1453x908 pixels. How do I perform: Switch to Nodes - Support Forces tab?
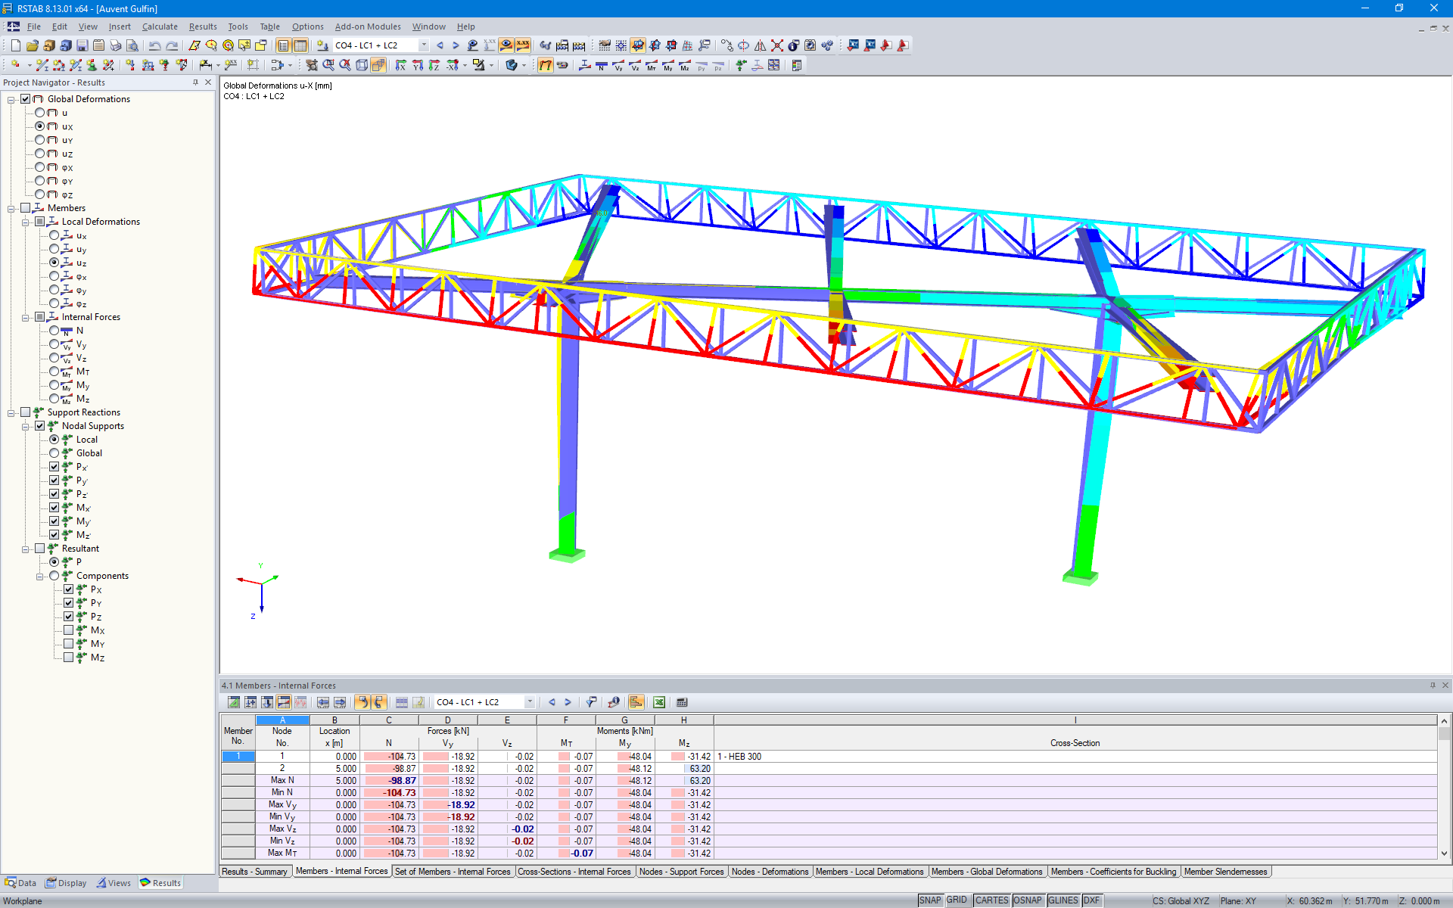coord(680,872)
